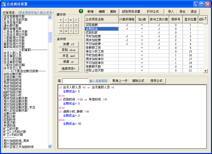Click 退出 to exit
Screen dimensions: 212x154
pyautogui.click(x=194, y=12)
